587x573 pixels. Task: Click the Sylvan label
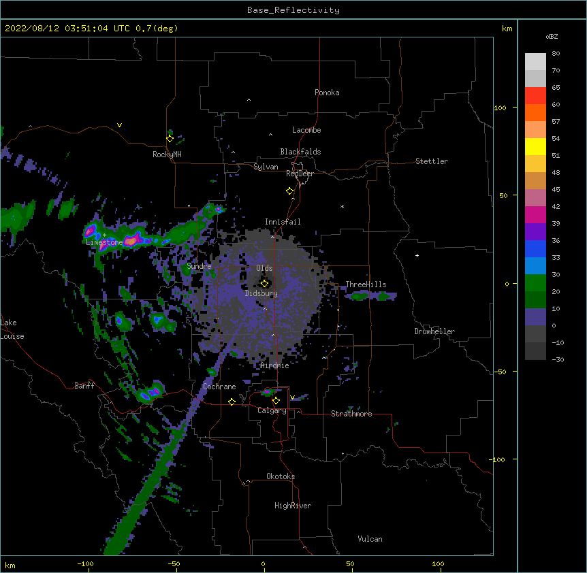[266, 167]
